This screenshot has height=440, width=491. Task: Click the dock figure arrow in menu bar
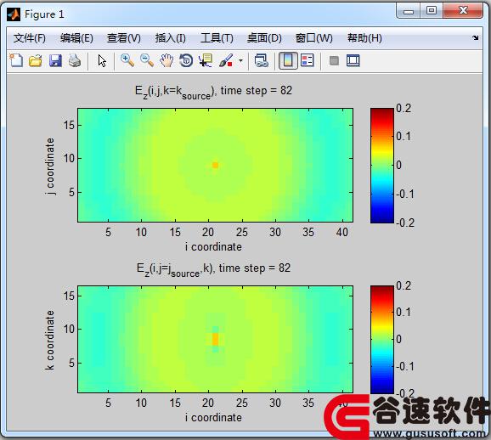coord(476,38)
